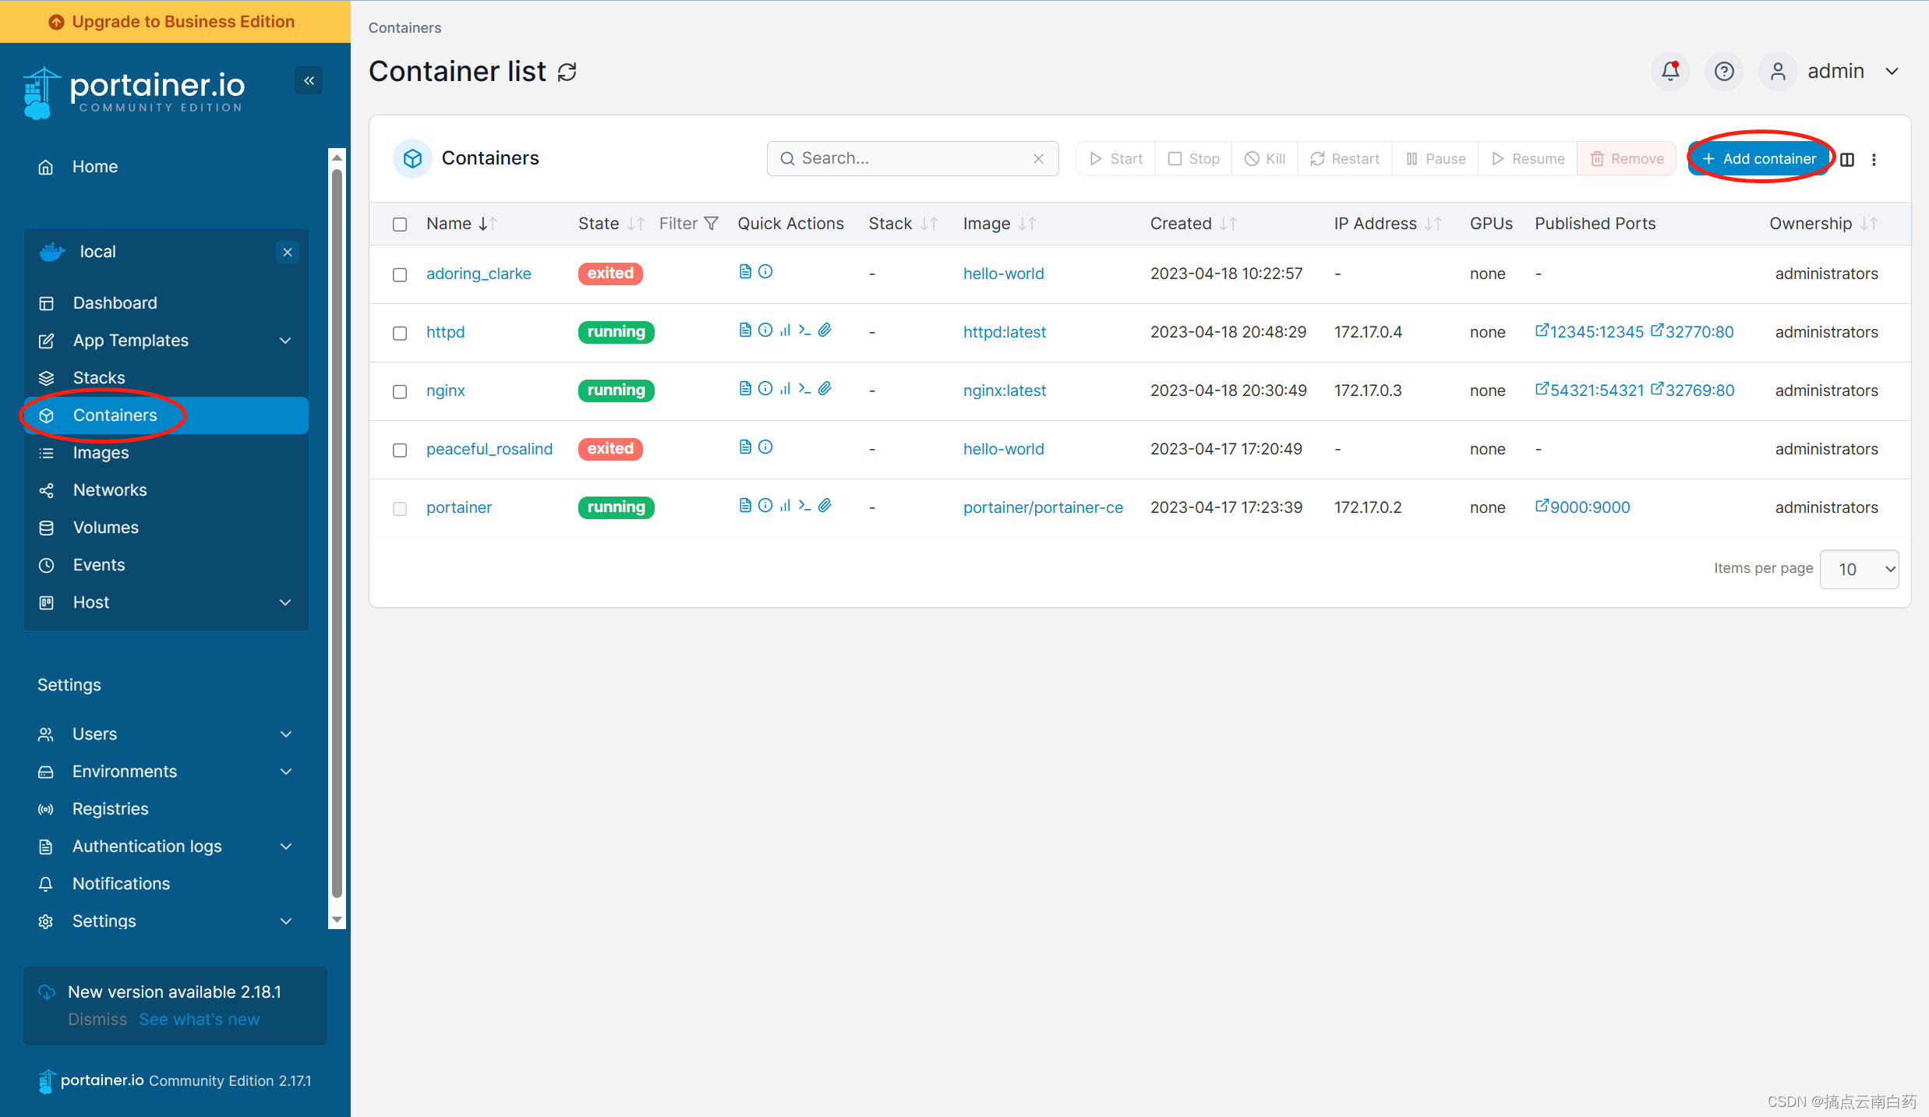Expand the Host menu chevron

point(285,603)
